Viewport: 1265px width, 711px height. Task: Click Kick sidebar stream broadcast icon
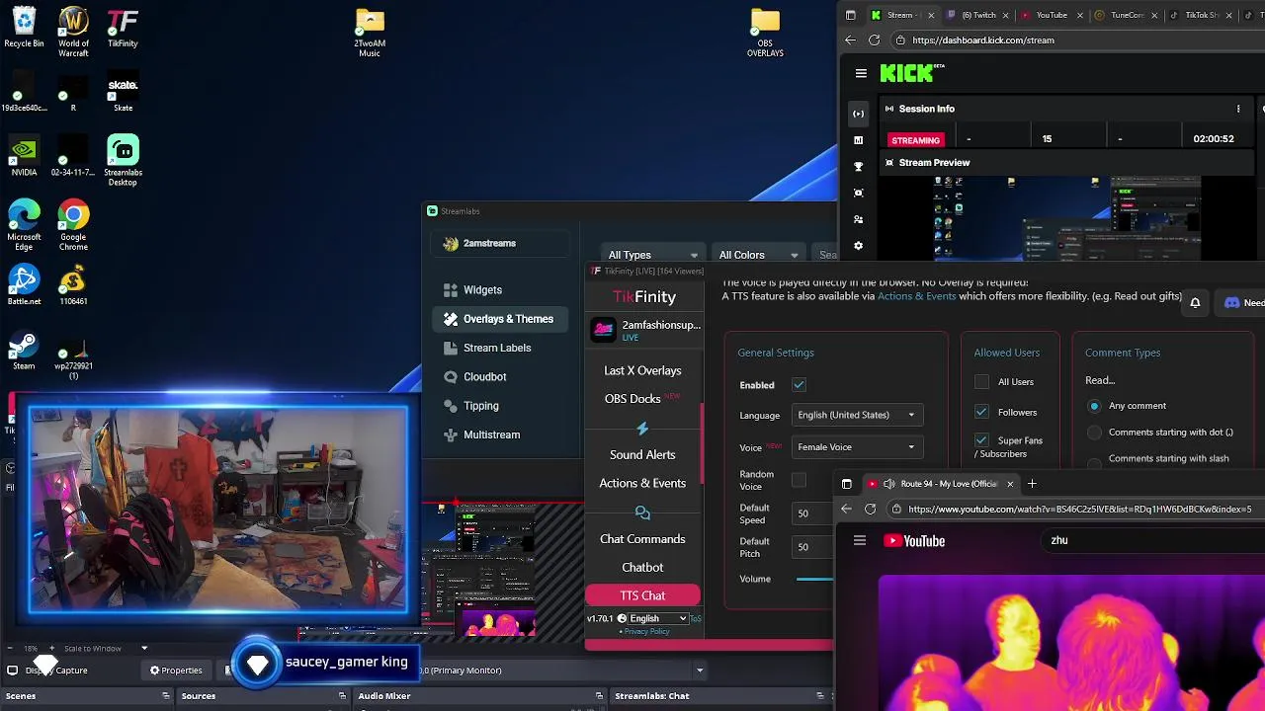[x=858, y=114]
